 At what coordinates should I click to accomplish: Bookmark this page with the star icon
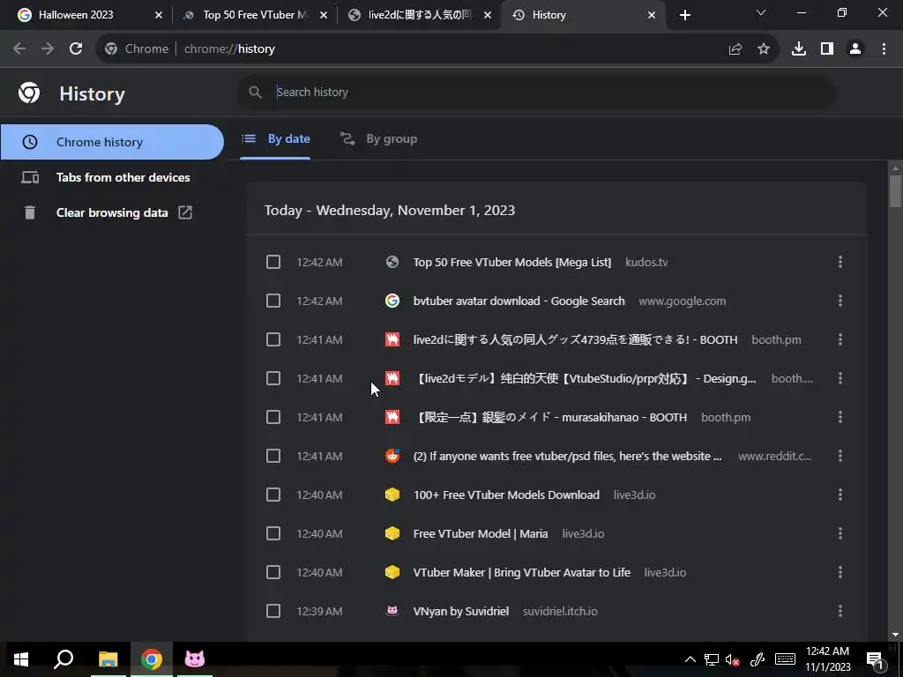point(764,49)
